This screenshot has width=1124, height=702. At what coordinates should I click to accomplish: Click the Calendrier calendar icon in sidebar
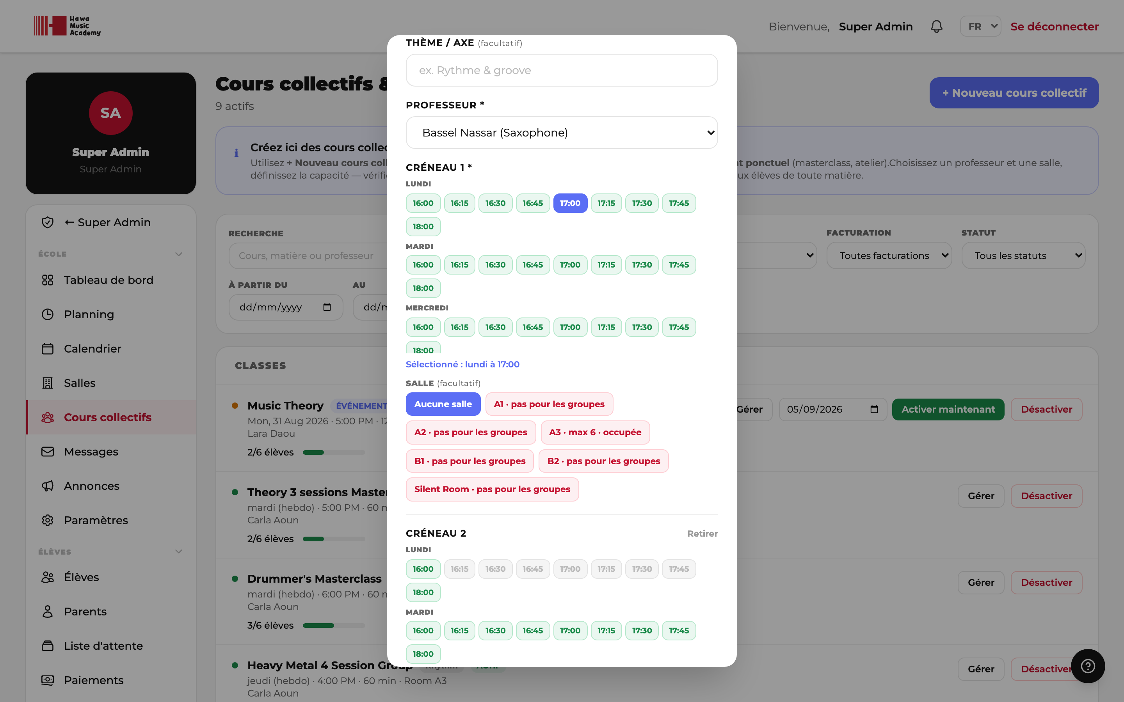pyautogui.click(x=47, y=349)
